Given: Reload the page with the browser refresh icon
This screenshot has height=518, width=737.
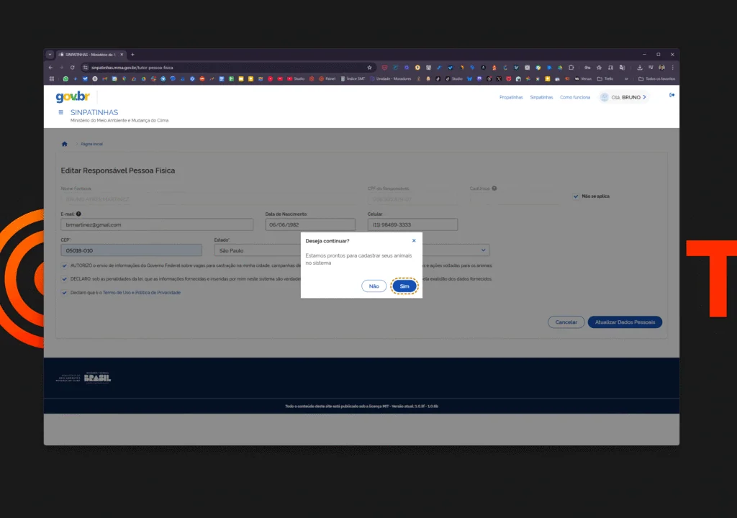Looking at the screenshot, I should (72, 68).
